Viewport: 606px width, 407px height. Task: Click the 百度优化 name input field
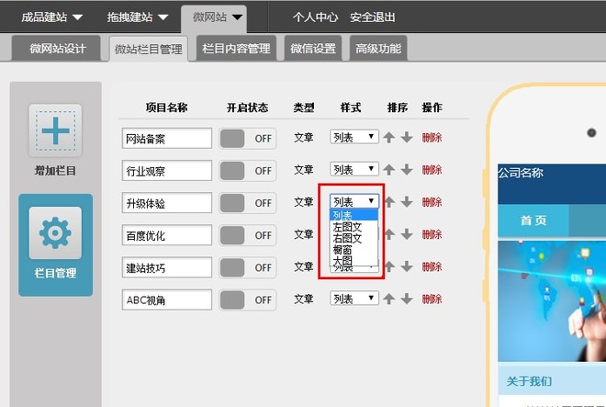166,235
